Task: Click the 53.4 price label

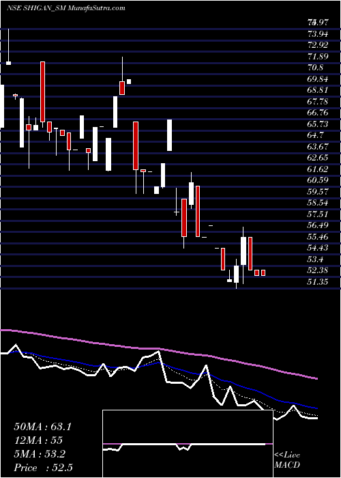Action: [315, 259]
